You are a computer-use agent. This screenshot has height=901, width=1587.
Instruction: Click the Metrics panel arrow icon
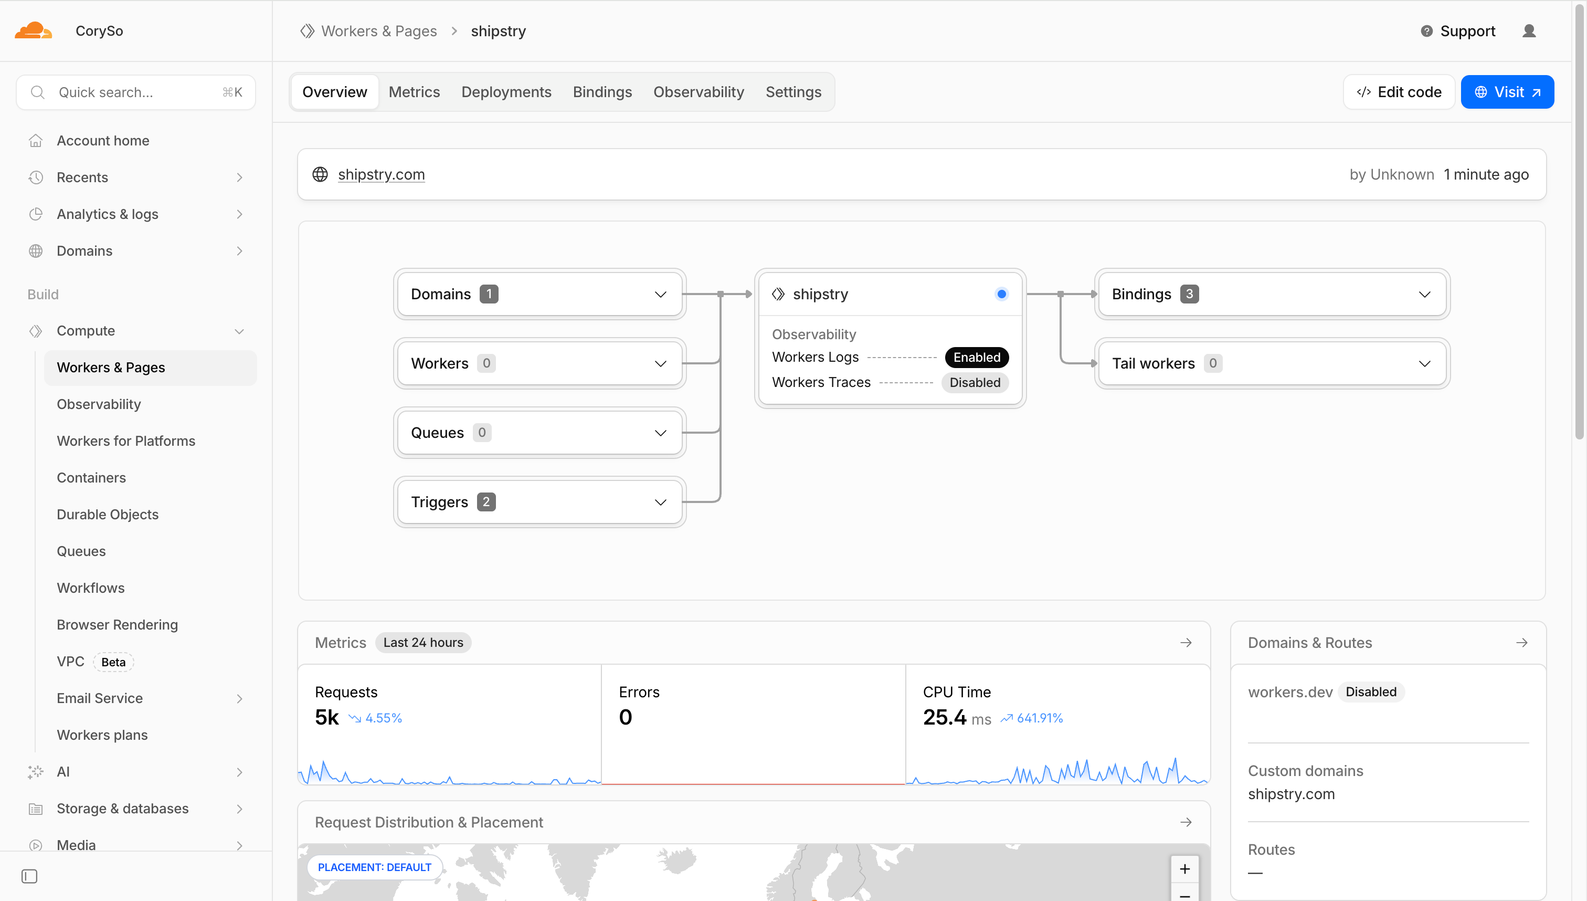(1185, 642)
